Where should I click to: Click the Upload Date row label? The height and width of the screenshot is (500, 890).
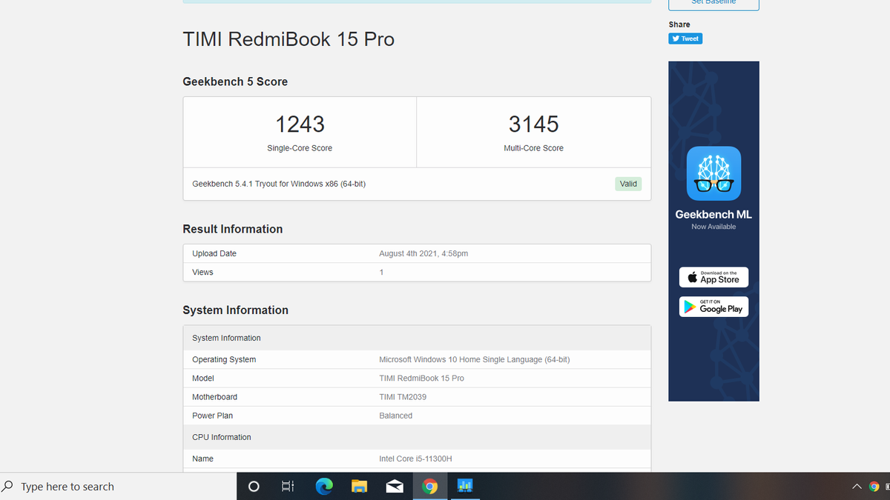(214, 253)
